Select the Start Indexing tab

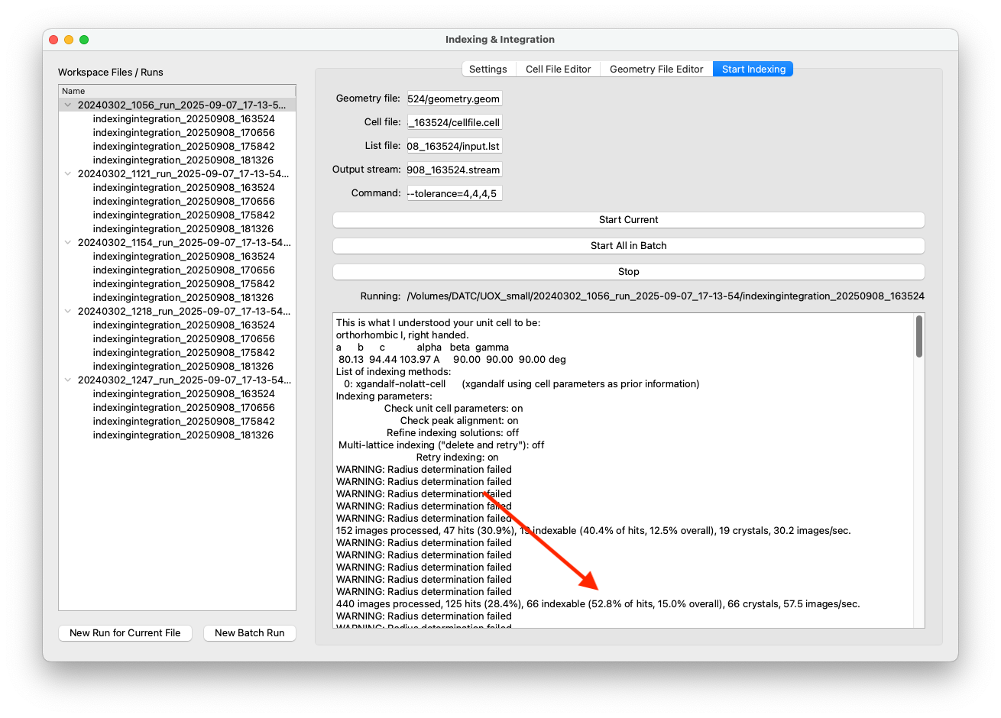click(753, 69)
